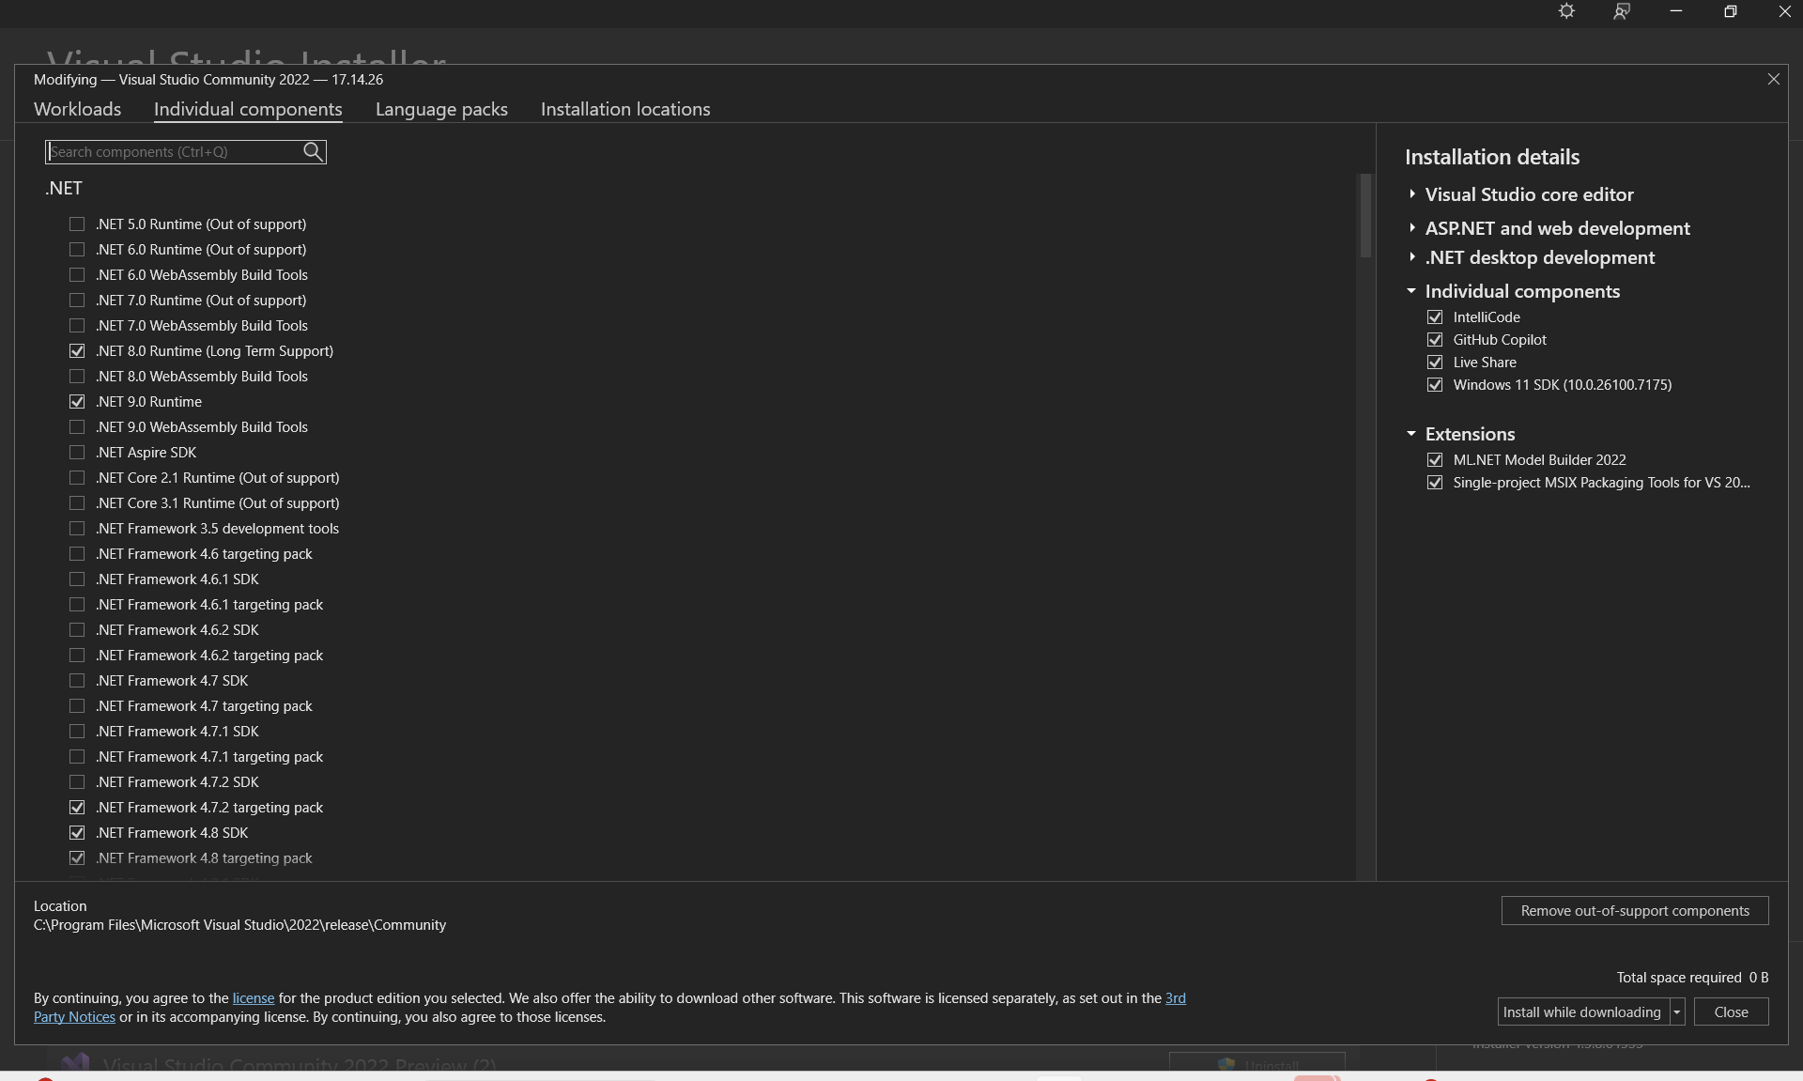
Task: Open the Language packs tab
Action: 441,109
